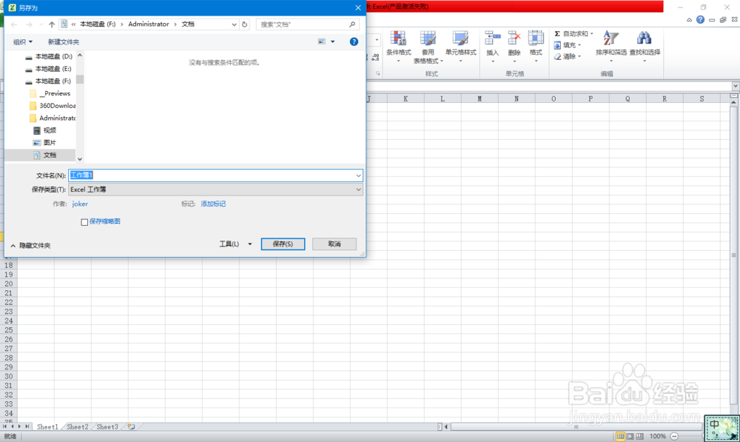The image size is (740, 442).
Task: Click the input method 中 indicator
Action: coord(714,424)
